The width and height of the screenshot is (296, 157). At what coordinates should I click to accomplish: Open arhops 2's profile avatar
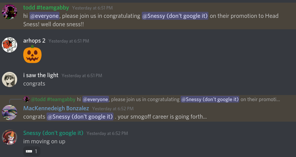10,45
